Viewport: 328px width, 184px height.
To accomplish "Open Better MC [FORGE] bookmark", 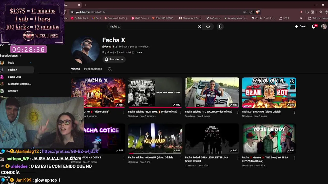I will (163, 18).
